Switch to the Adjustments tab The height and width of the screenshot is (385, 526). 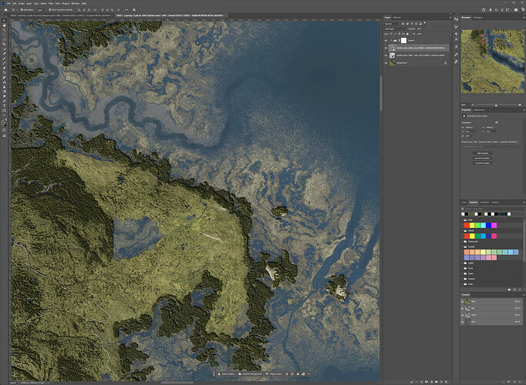[x=479, y=110]
